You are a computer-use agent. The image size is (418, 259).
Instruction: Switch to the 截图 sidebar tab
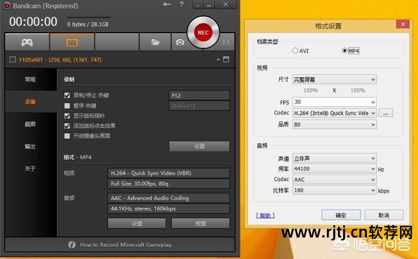30,124
